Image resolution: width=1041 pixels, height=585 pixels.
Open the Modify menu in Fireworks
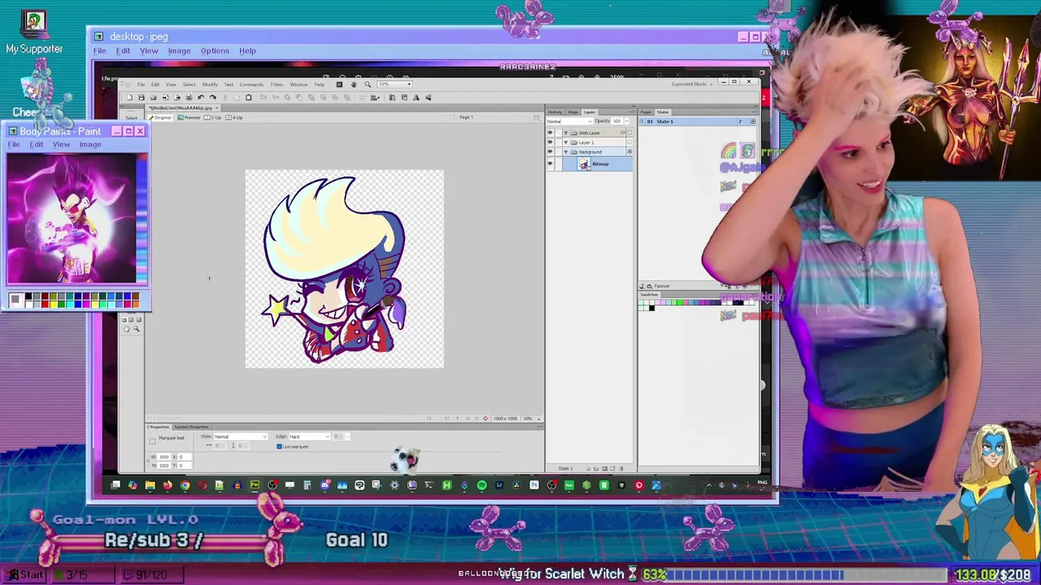[x=210, y=84]
